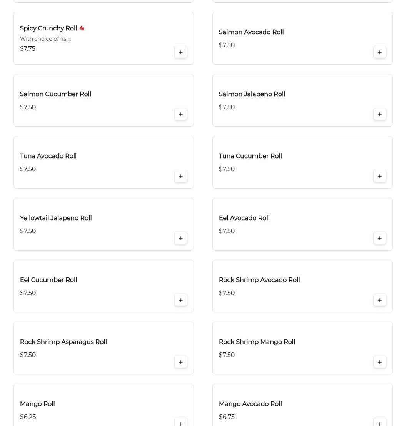The height and width of the screenshot is (426, 404).
Task: Click the spicy flame icon on Crunchy Roll
Action: pos(82,28)
